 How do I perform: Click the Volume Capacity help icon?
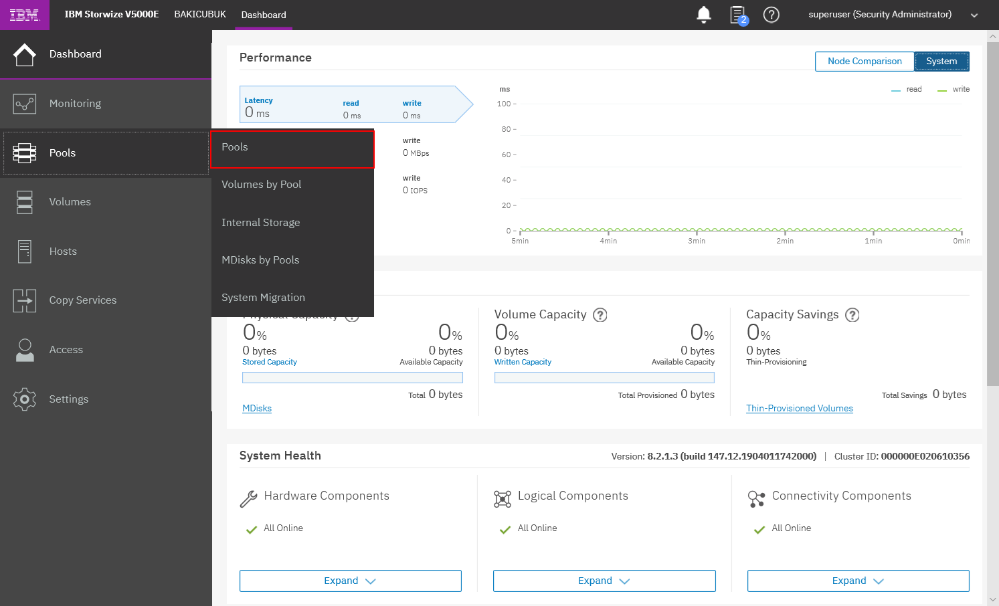tap(600, 315)
